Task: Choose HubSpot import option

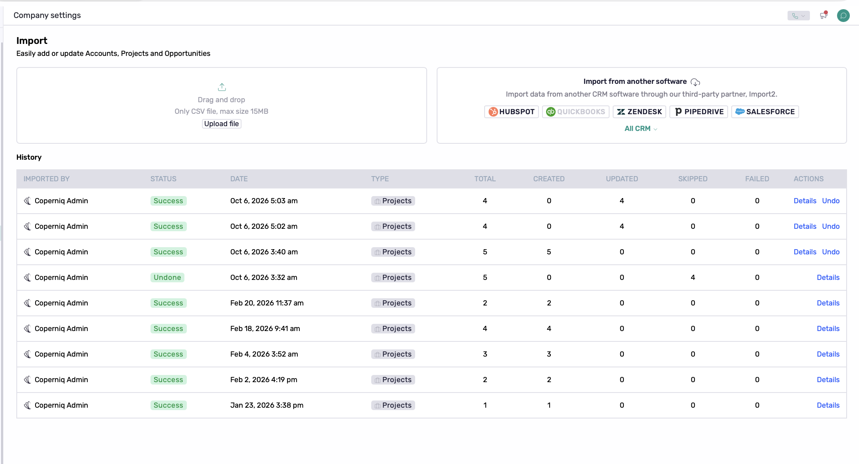Action: (511, 112)
